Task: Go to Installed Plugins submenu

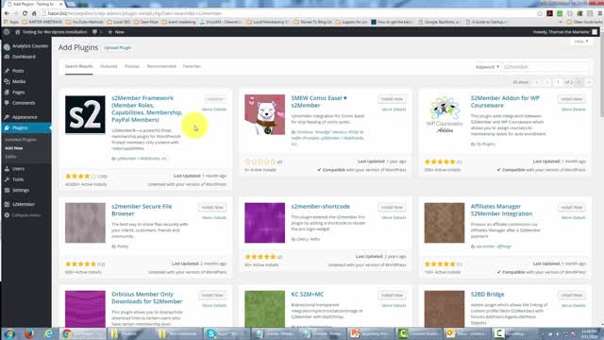Action: [21, 140]
